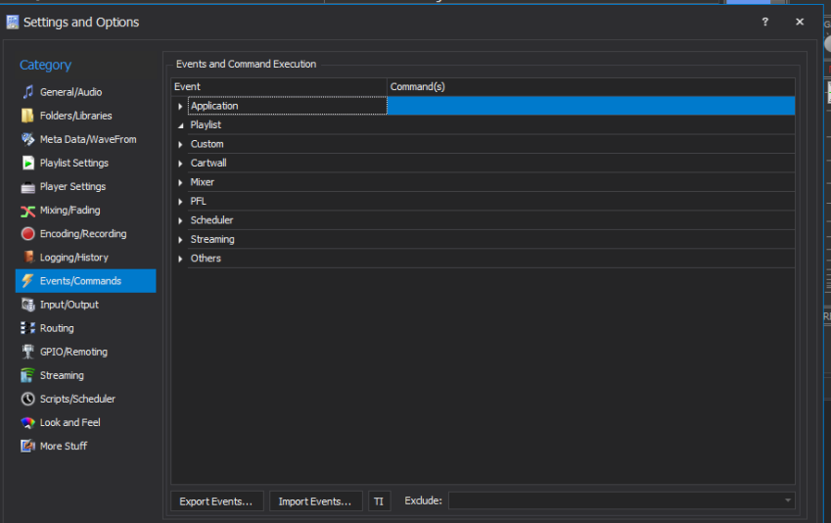Go to Scripts/Scheduler category
The image size is (831, 523).
pos(77,399)
